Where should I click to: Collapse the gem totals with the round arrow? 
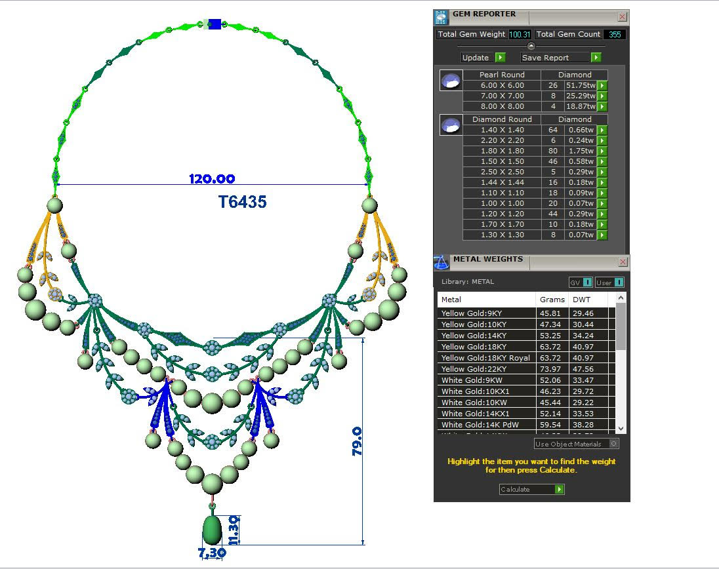click(x=531, y=46)
